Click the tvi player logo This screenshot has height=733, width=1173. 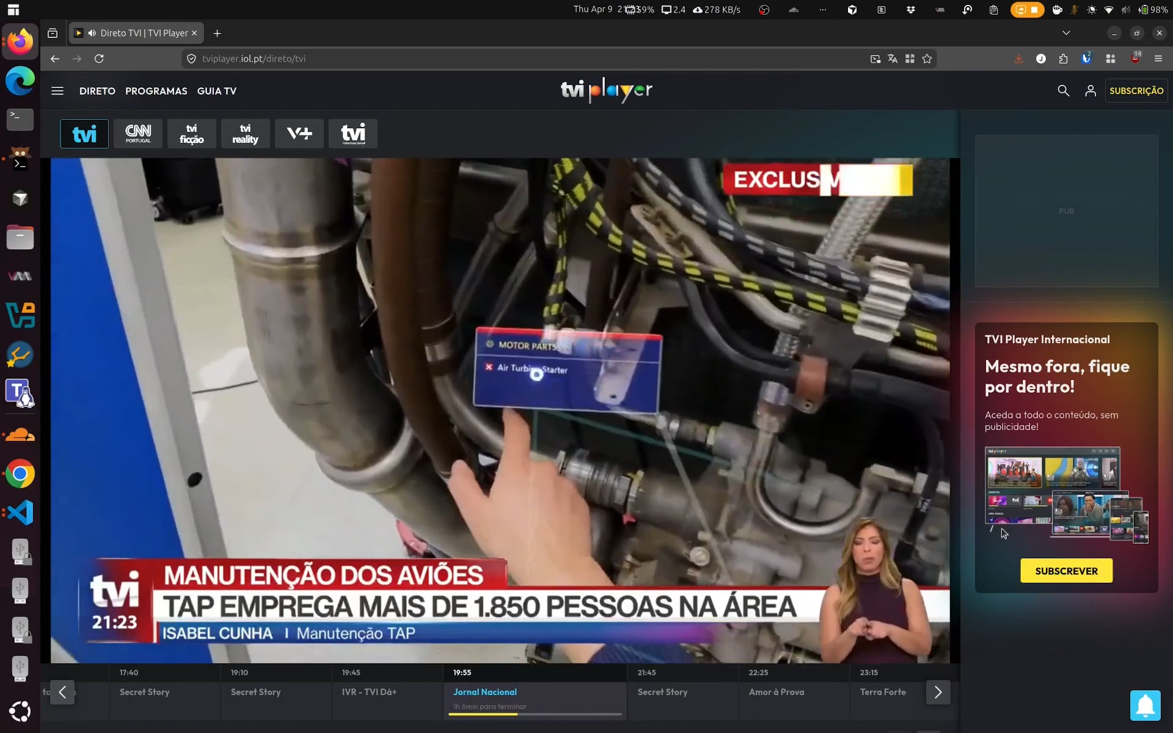click(607, 90)
